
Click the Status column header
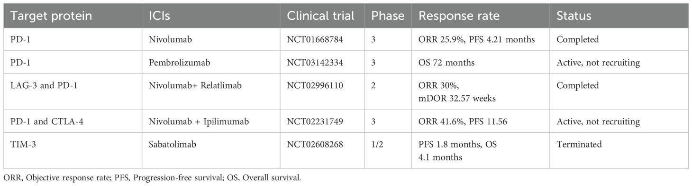[574, 16]
